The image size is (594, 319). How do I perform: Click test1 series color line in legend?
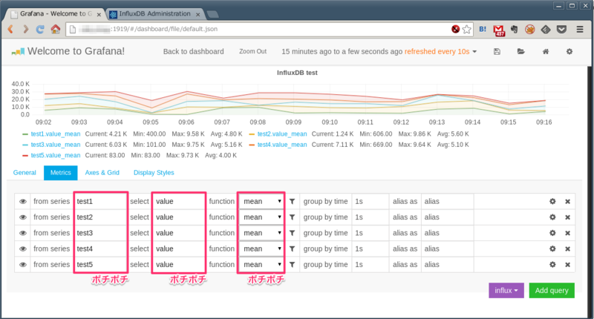25,134
